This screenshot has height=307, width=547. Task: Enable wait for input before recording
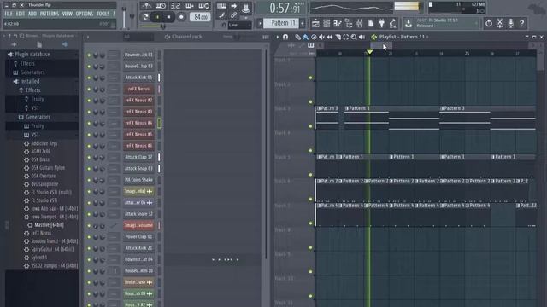(x=161, y=6)
